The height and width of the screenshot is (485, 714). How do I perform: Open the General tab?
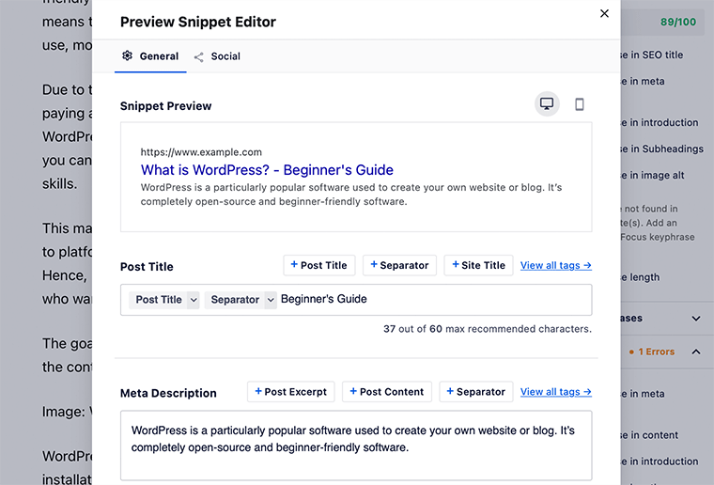[159, 56]
